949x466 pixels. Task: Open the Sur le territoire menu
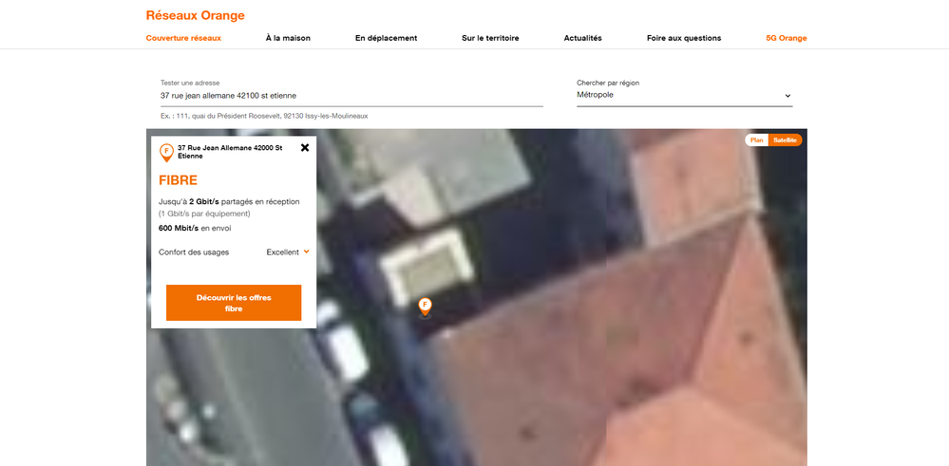pyautogui.click(x=490, y=38)
